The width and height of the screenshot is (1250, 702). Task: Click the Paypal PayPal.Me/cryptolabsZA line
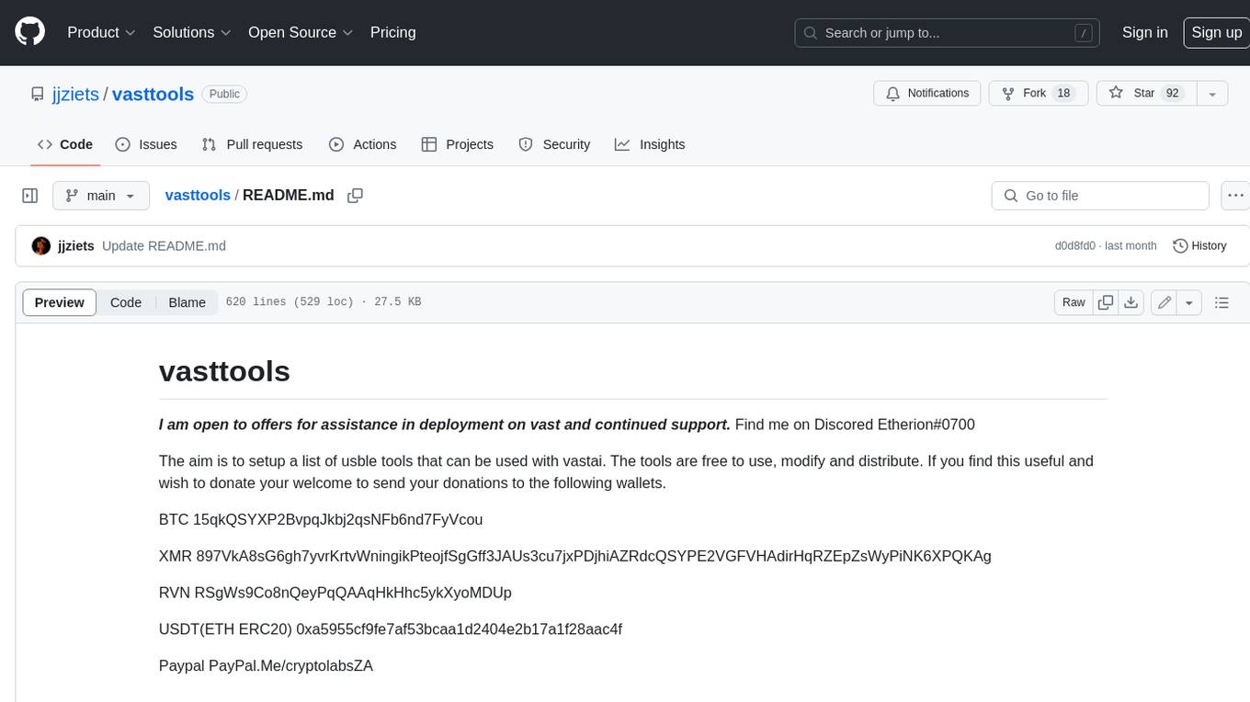click(266, 666)
